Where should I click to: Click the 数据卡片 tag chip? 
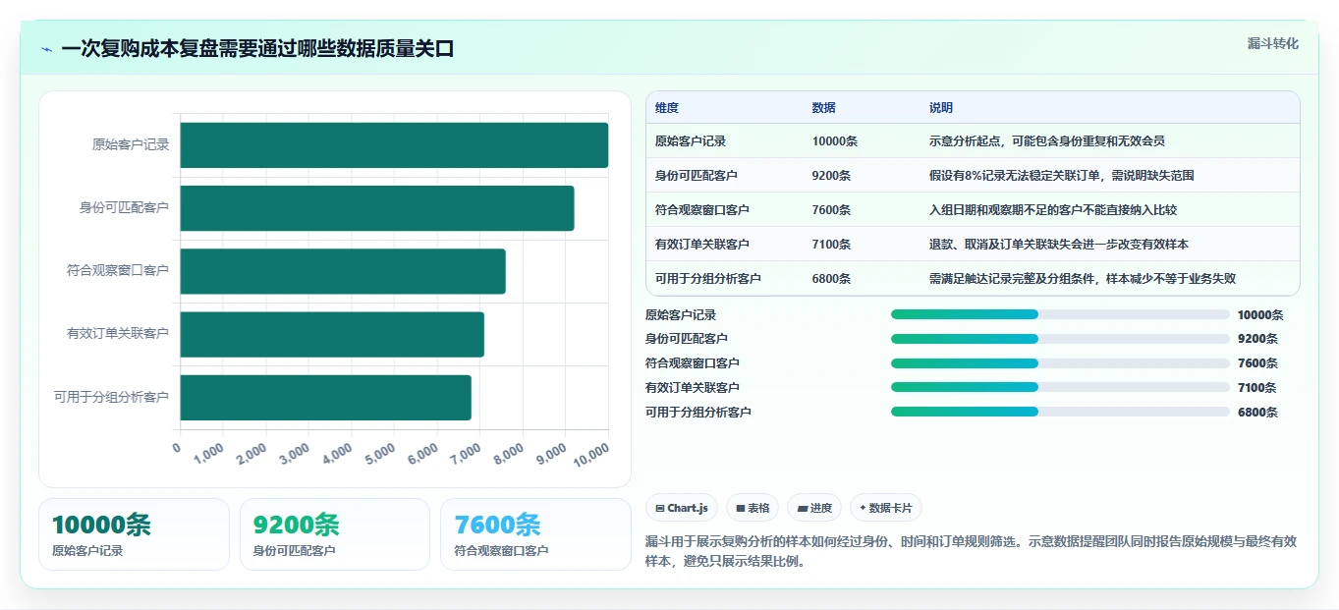(x=886, y=508)
